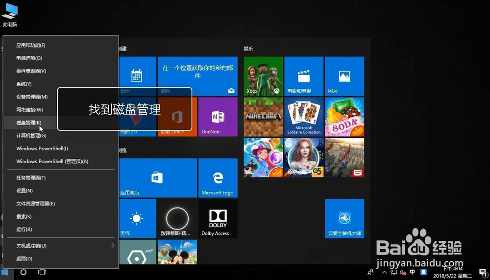
Task: Select File Explorer (文件资源管理器)
Action: 61,204
